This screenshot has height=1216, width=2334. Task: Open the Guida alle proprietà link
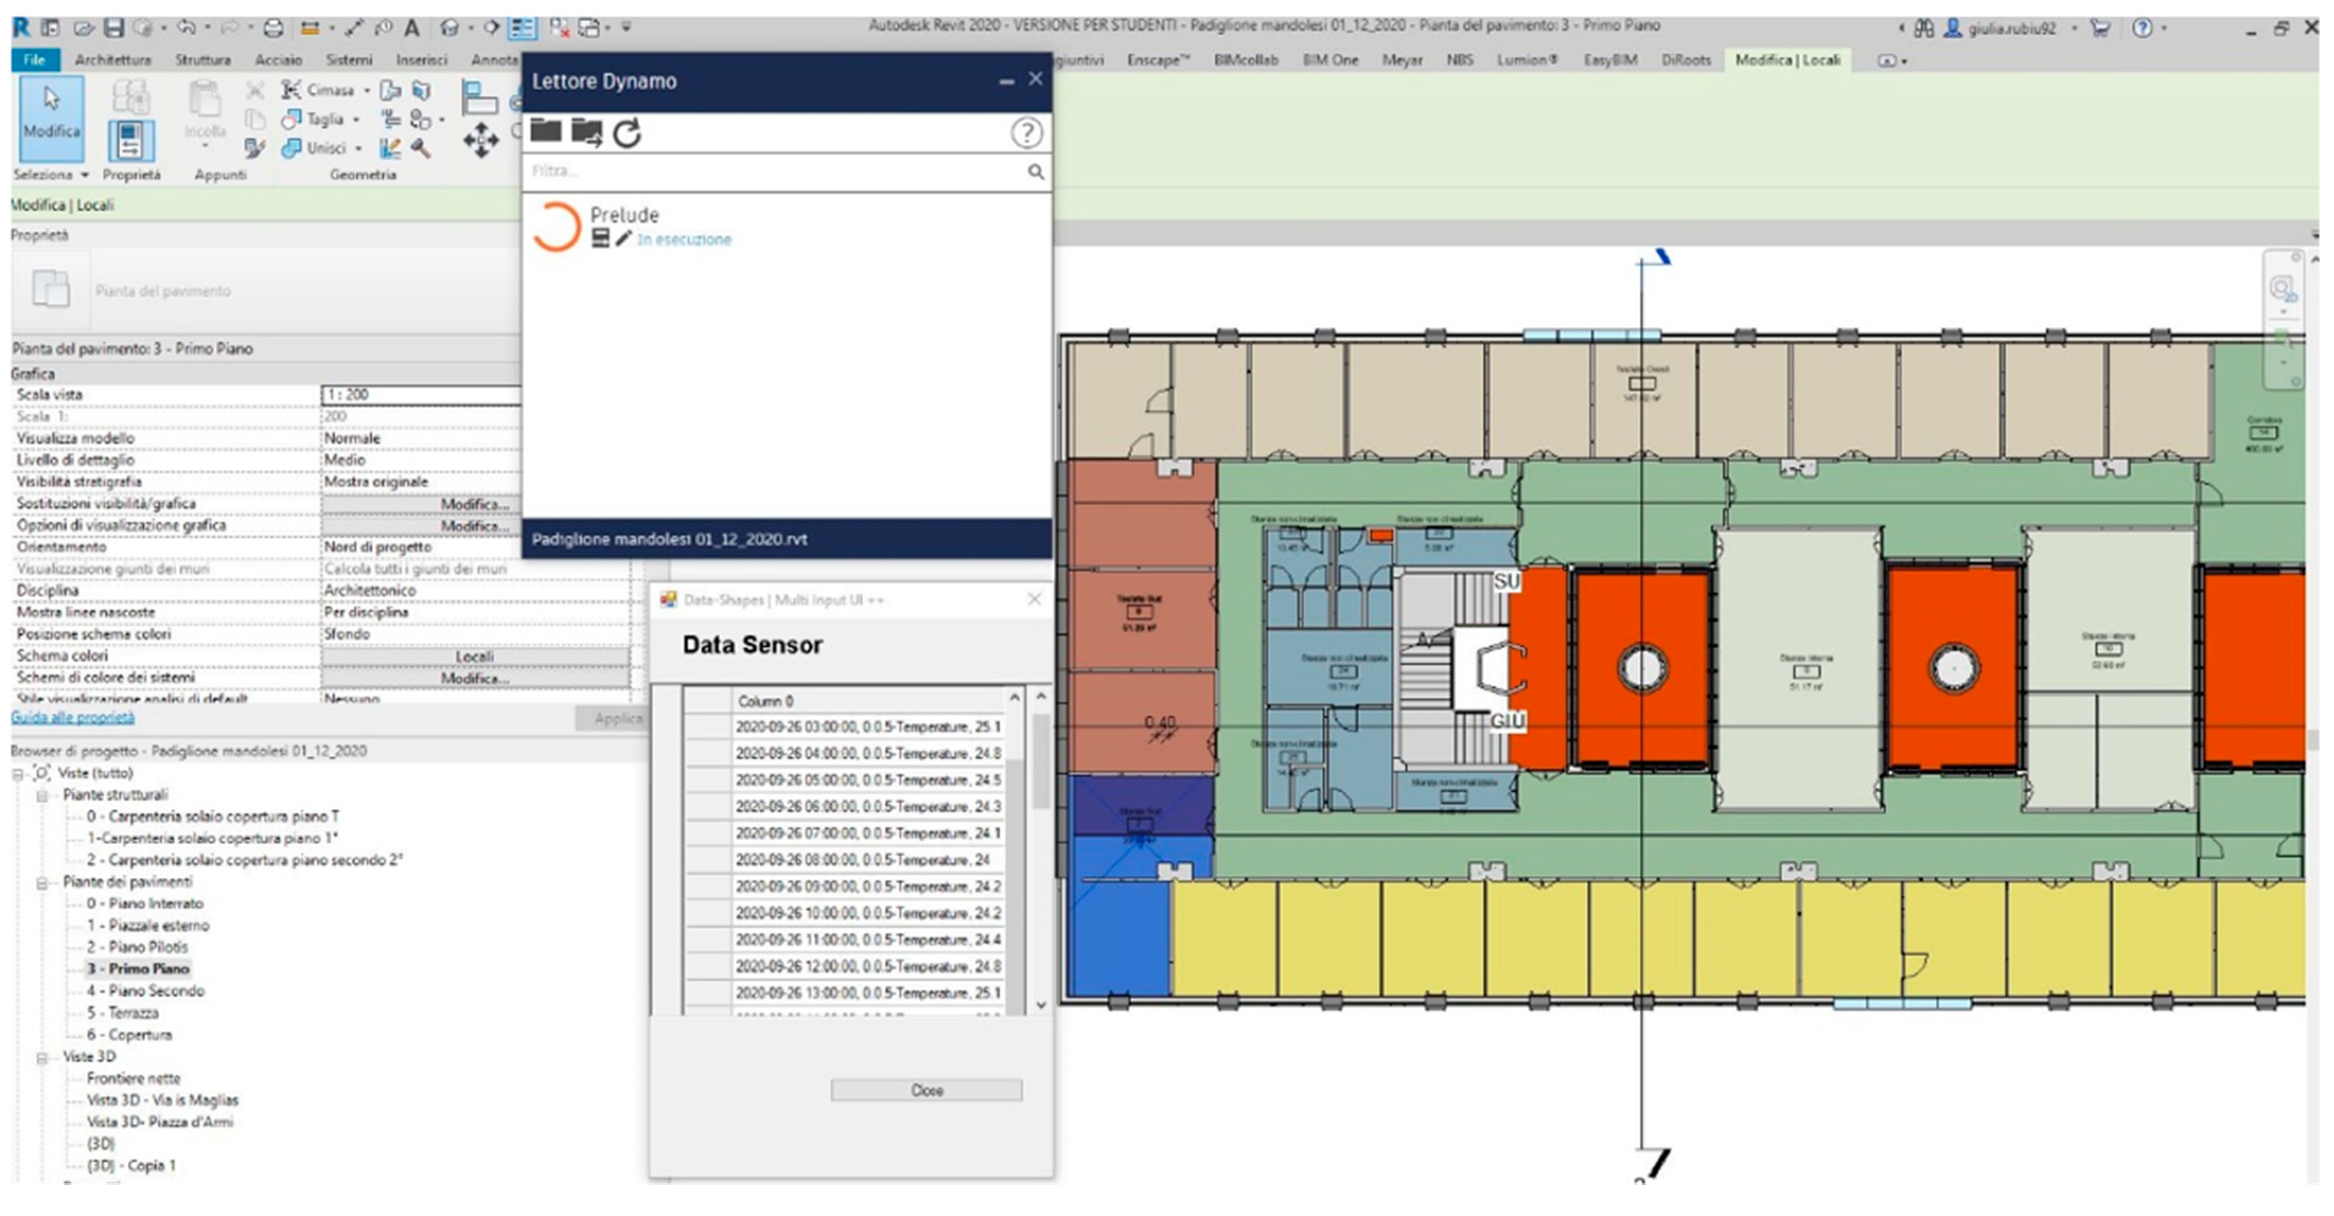(x=73, y=718)
